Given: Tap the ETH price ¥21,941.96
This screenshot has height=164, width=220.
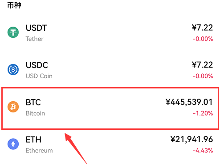Looking at the screenshot, I should pos(191,140).
